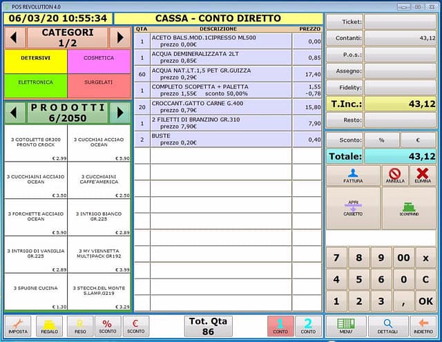Switch to Conto 2 tab
This screenshot has height=342, width=442.
coord(308,325)
